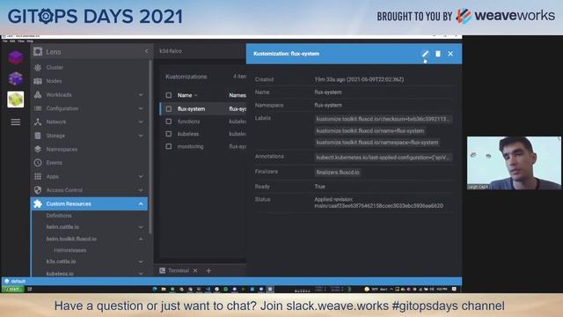
Task: Open the Cluster sidebar item
Action: pos(55,67)
